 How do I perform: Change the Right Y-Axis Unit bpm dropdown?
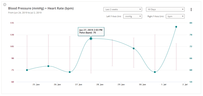(175, 16)
